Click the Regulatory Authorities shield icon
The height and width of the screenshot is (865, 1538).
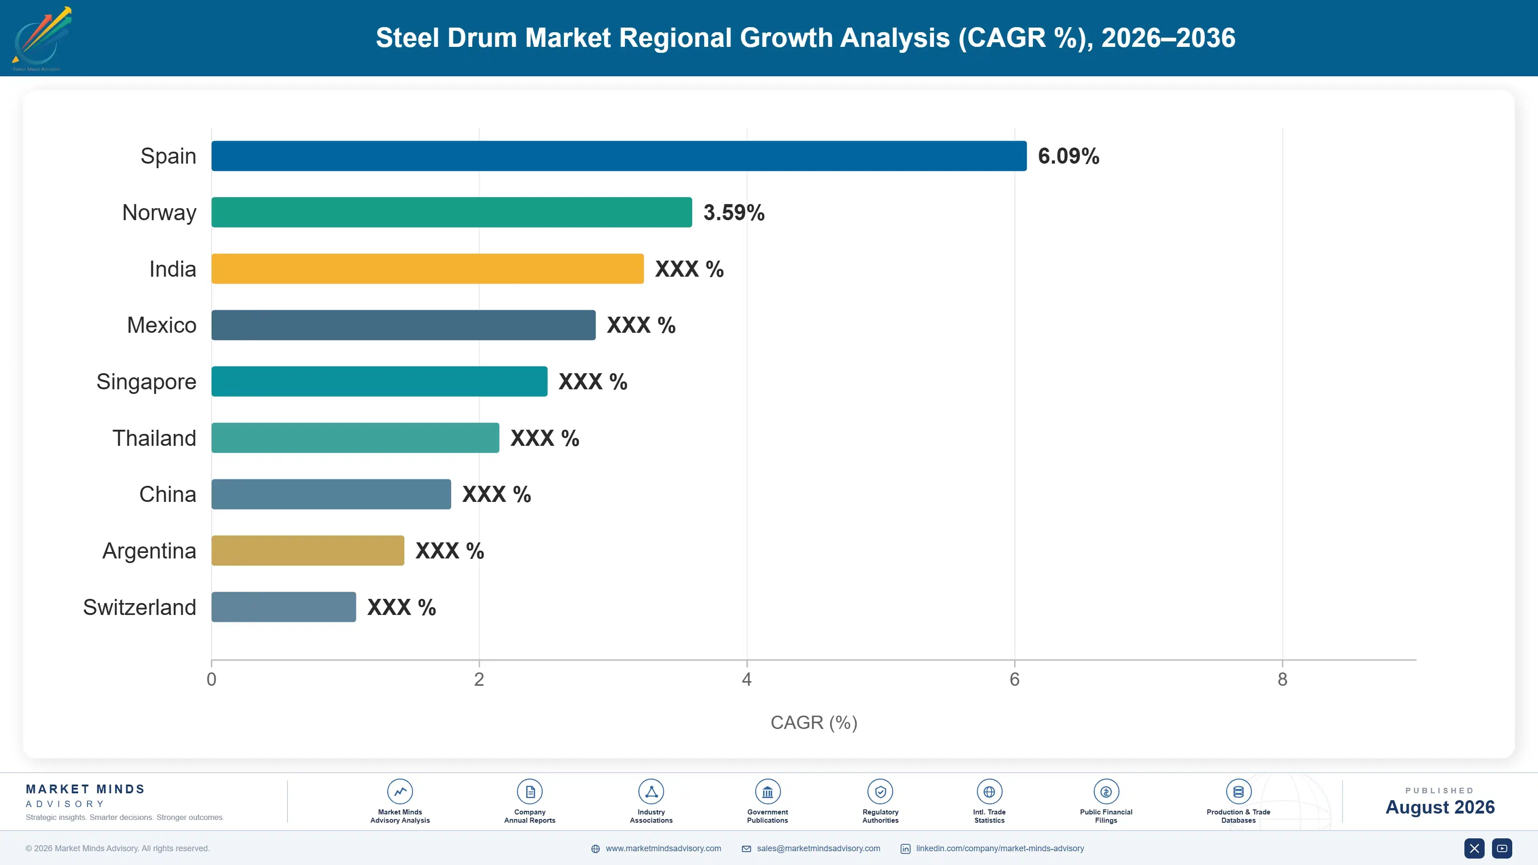point(880,791)
